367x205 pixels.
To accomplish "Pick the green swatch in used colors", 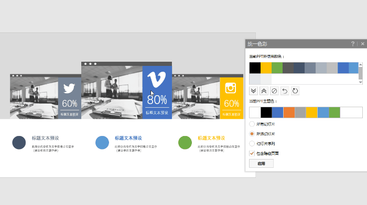I will pos(277,67).
